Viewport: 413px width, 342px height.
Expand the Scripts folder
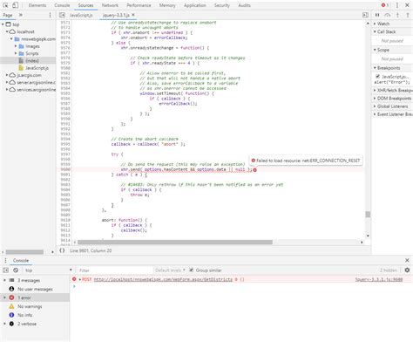16,53
